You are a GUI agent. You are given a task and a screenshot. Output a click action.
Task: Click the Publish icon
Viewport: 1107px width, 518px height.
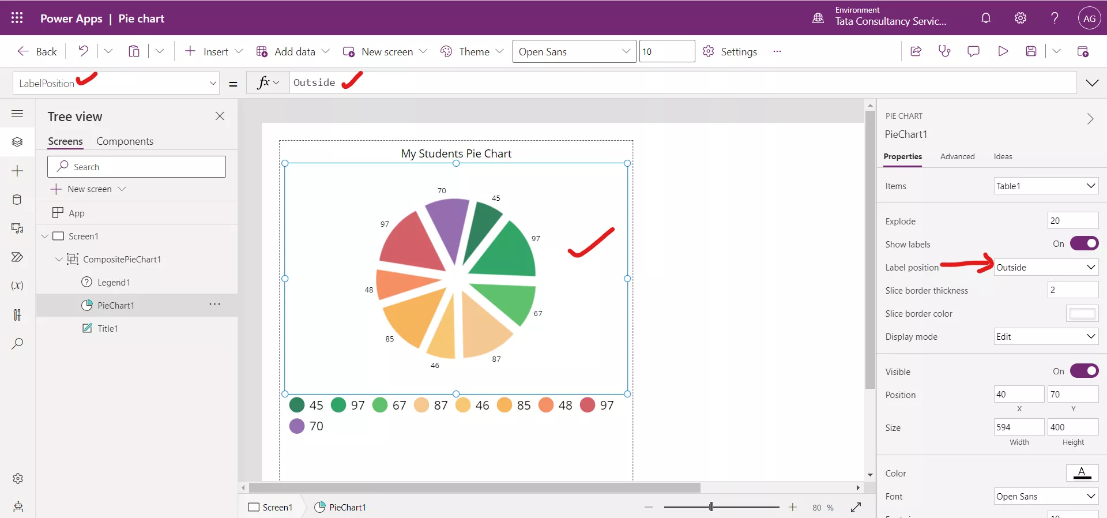point(1083,51)
